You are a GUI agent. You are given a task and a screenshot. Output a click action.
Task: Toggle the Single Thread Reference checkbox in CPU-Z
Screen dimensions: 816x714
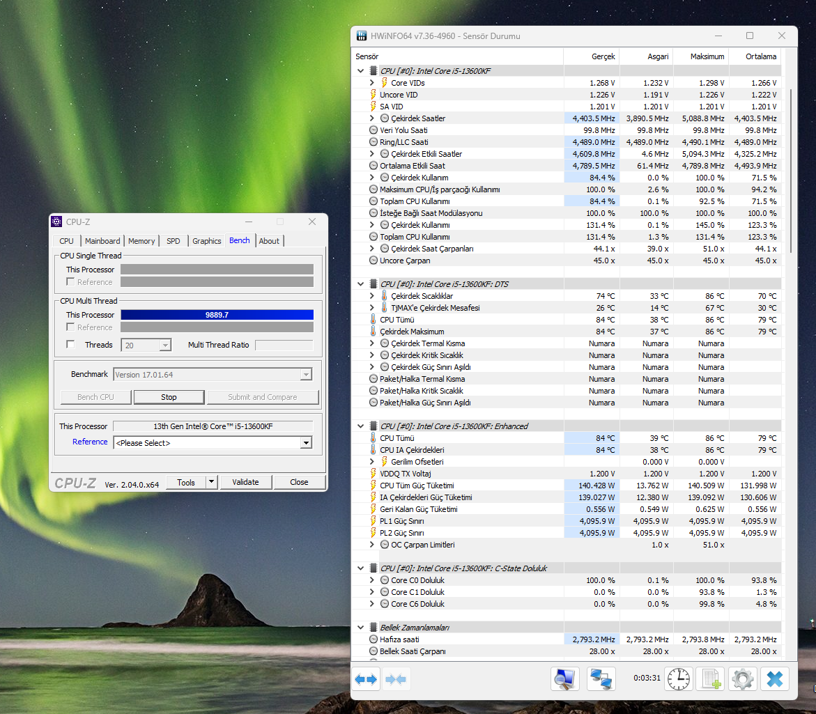click(x=71, y=282)
